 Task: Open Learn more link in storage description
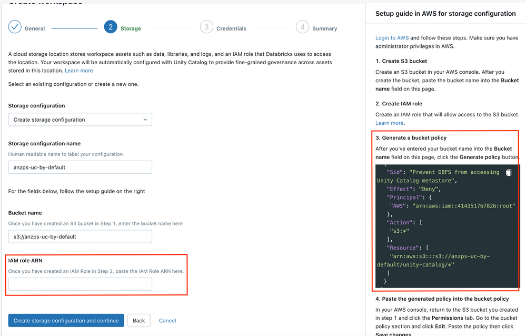(79, 71)
